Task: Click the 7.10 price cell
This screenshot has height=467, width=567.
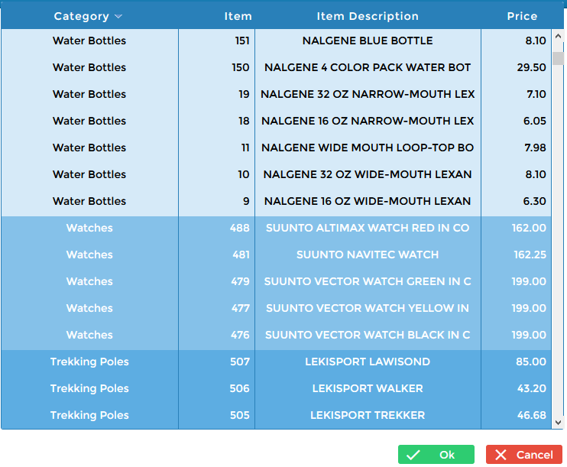Action: pyautogui.click(x=517, y=94)
